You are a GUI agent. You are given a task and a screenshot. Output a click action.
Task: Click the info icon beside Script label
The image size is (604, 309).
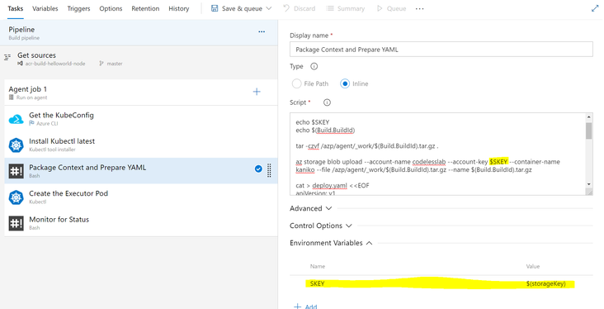click(327, 102)
